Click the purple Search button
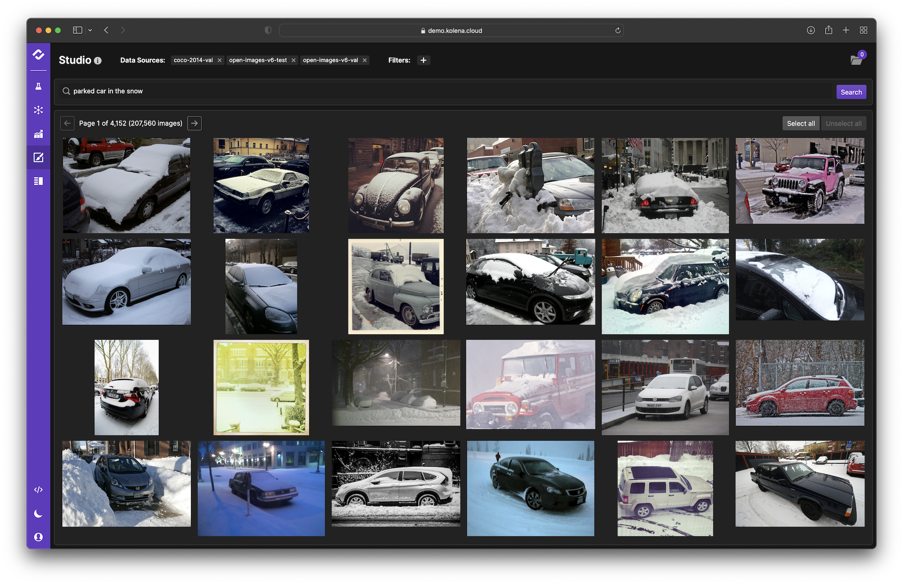Image resolution: width=903 pixels, height=584 pixels. [851, 92]
